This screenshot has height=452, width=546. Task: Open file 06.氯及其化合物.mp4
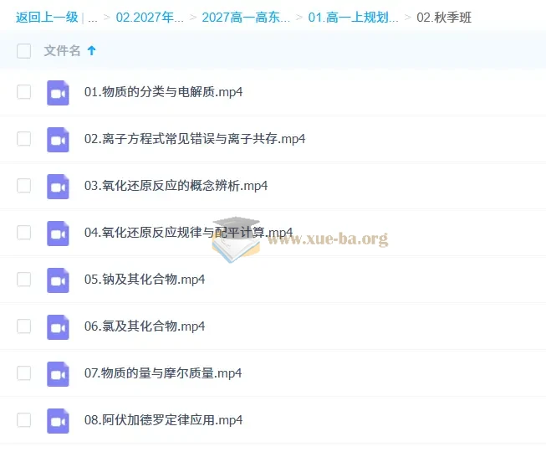tap(145, 326)
